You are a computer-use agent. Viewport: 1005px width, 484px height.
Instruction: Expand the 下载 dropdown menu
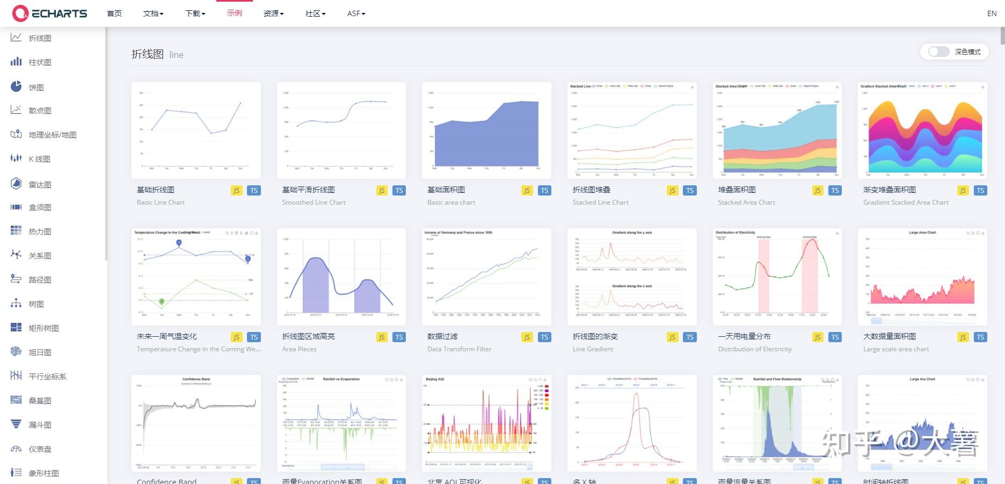(195, 13)
